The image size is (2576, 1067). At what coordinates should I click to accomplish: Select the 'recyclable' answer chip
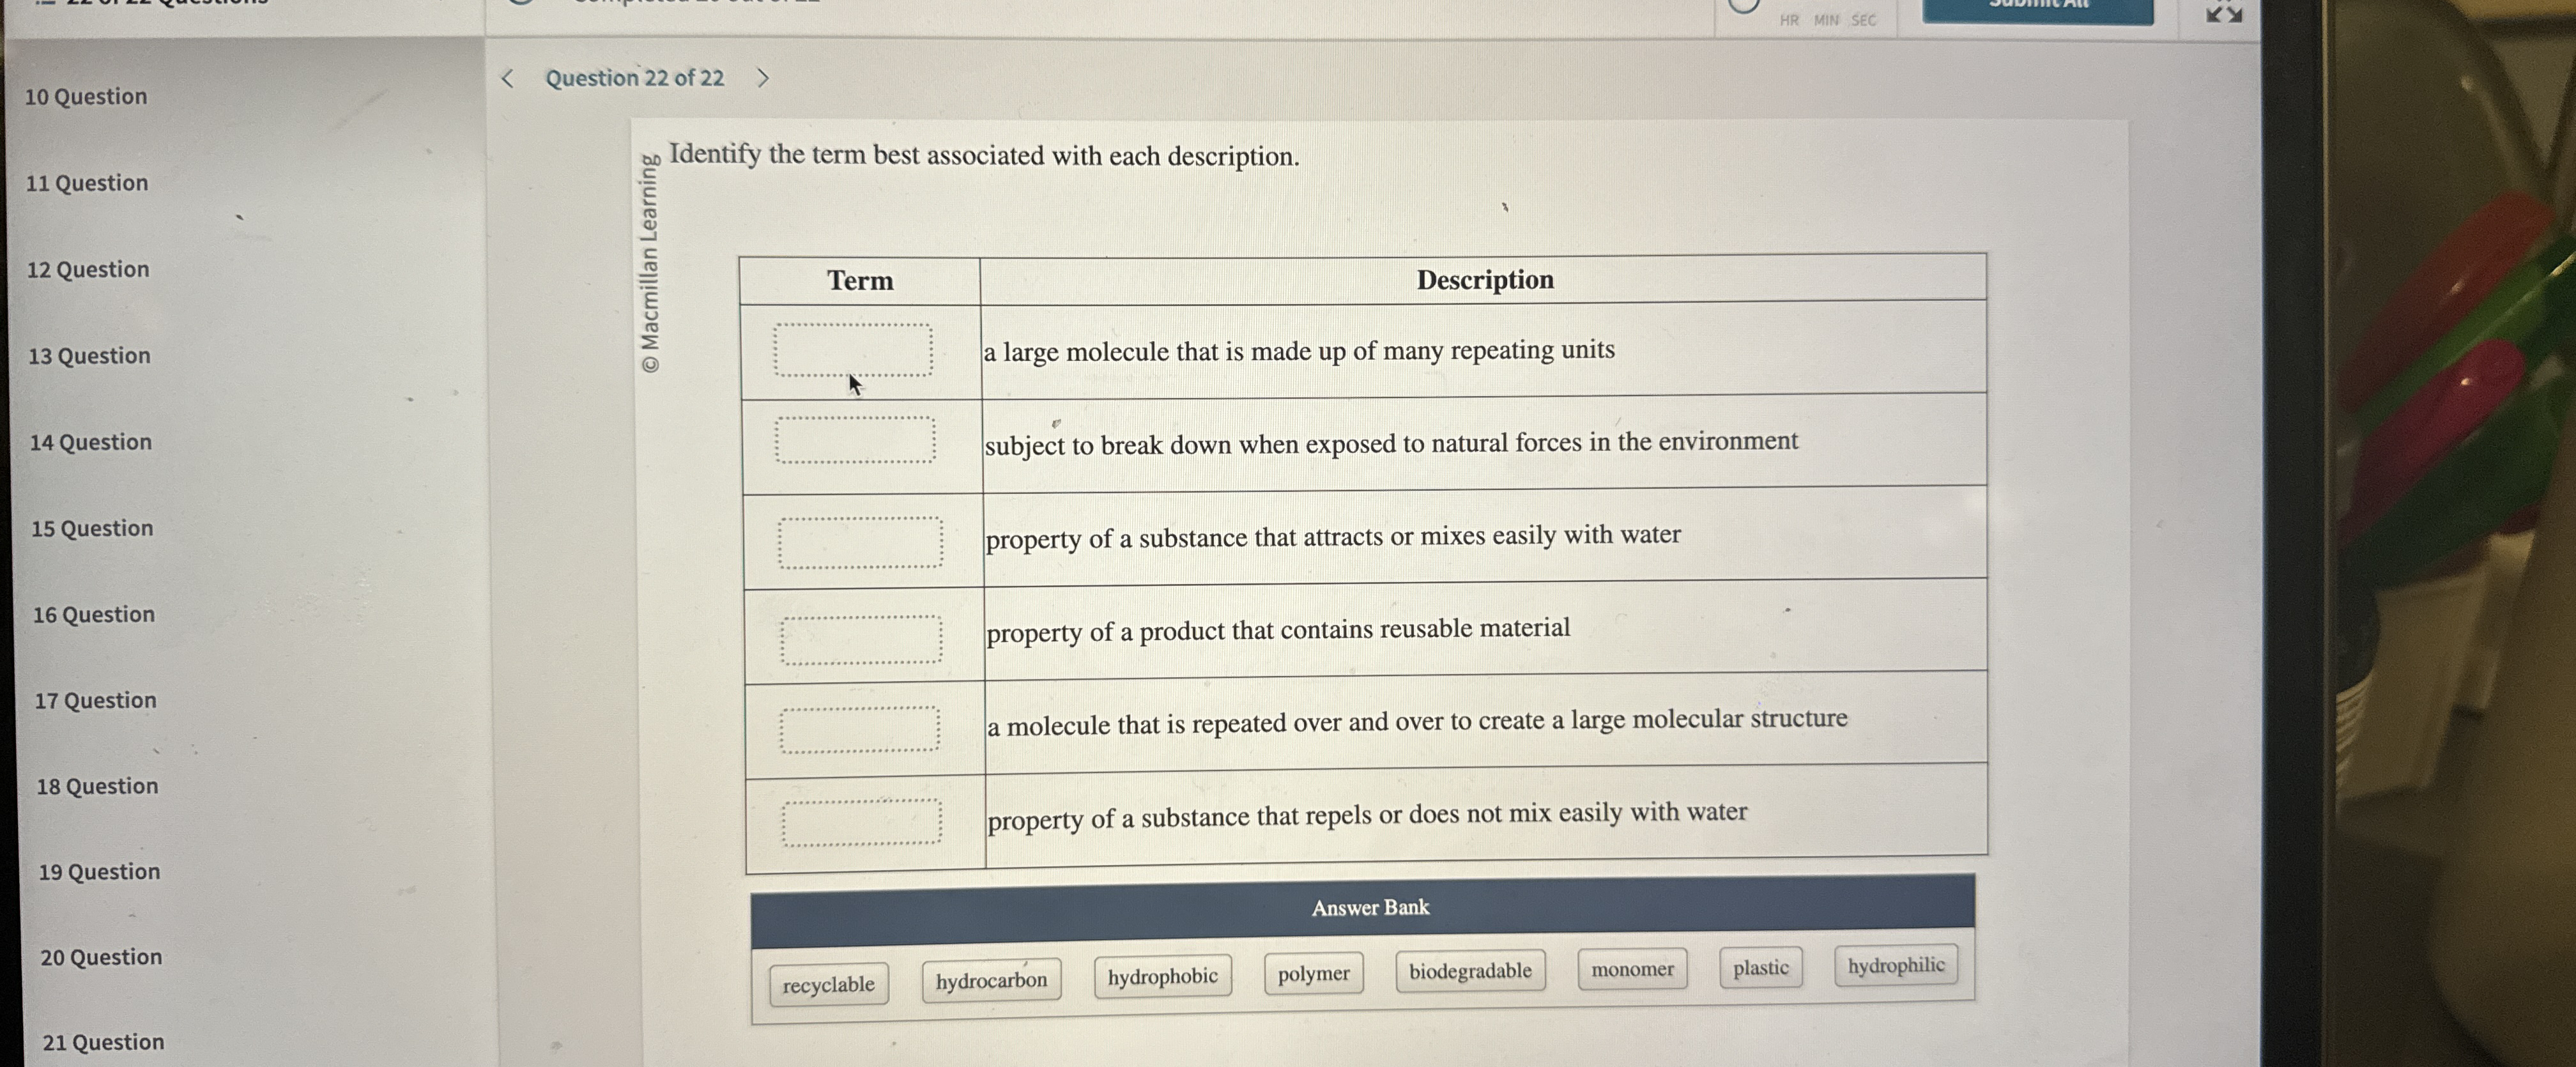(828, 984)
